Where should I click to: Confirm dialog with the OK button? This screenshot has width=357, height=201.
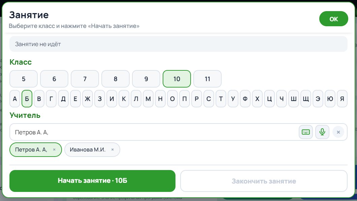(x=333, y=19)
